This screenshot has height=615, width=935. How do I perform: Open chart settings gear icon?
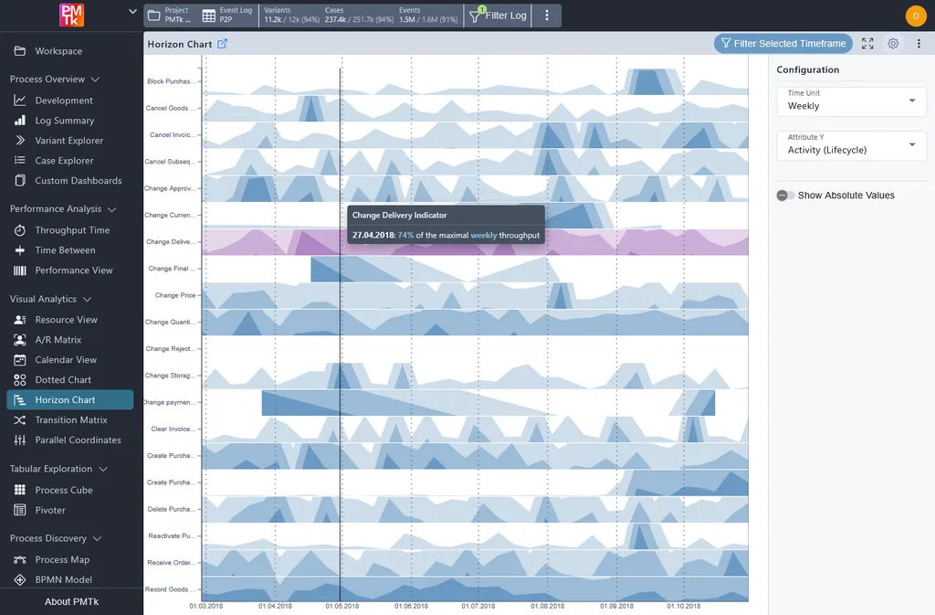893,44
